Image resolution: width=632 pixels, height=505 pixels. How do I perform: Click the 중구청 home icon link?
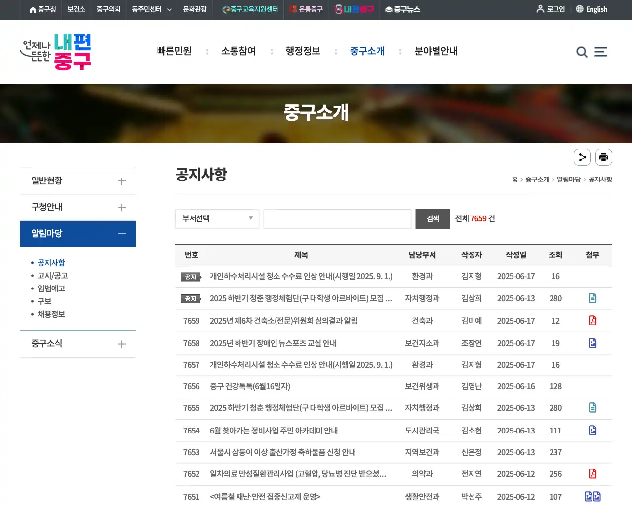click(x=43, y=9)
